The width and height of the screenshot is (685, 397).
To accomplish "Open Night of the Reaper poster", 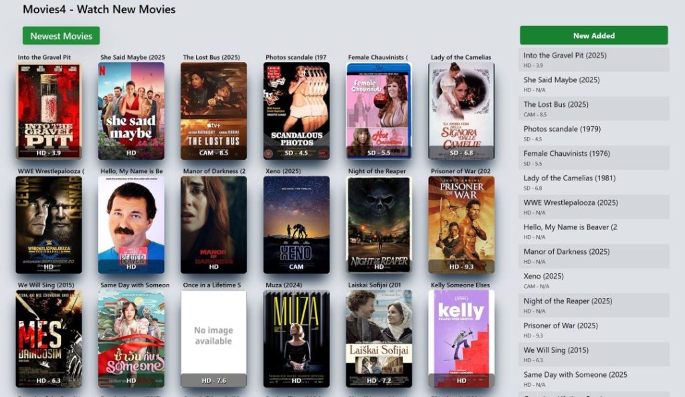I will pyautogui.click(x=379, y=225).
